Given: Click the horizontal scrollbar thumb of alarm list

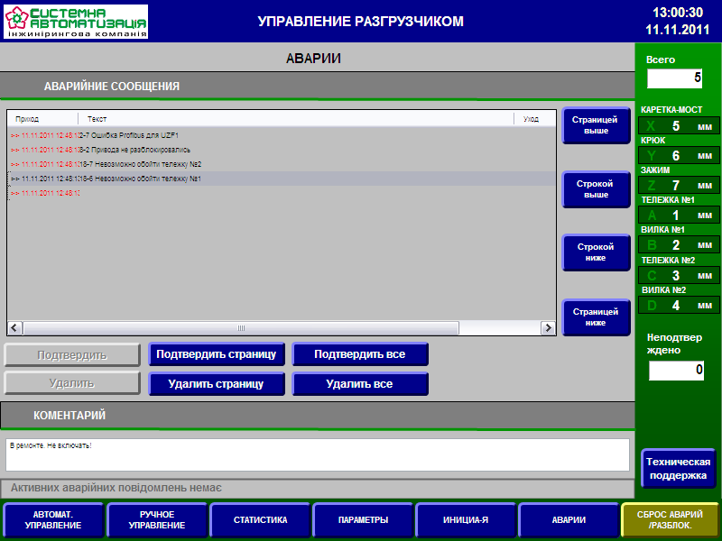Looking at the screenshot, I should click(240, 328).
